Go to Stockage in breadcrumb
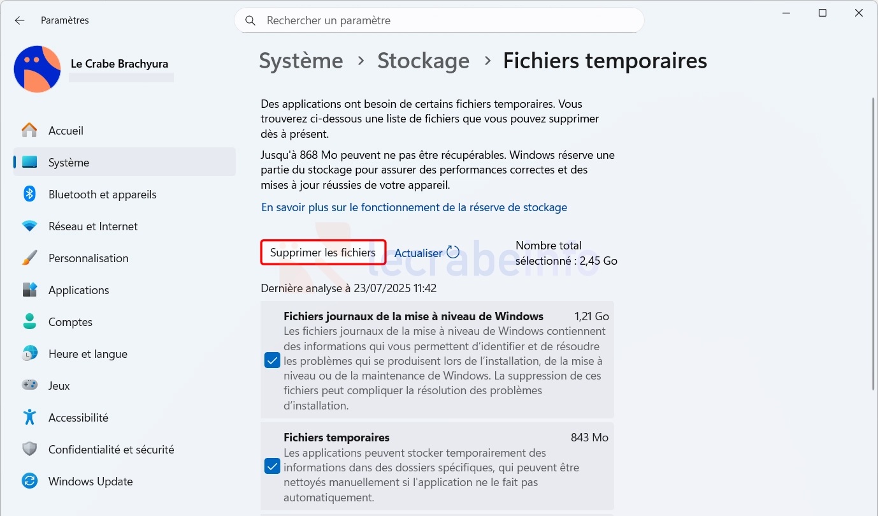The height and width of the screenshot is (516, 878). coord(423,61)
